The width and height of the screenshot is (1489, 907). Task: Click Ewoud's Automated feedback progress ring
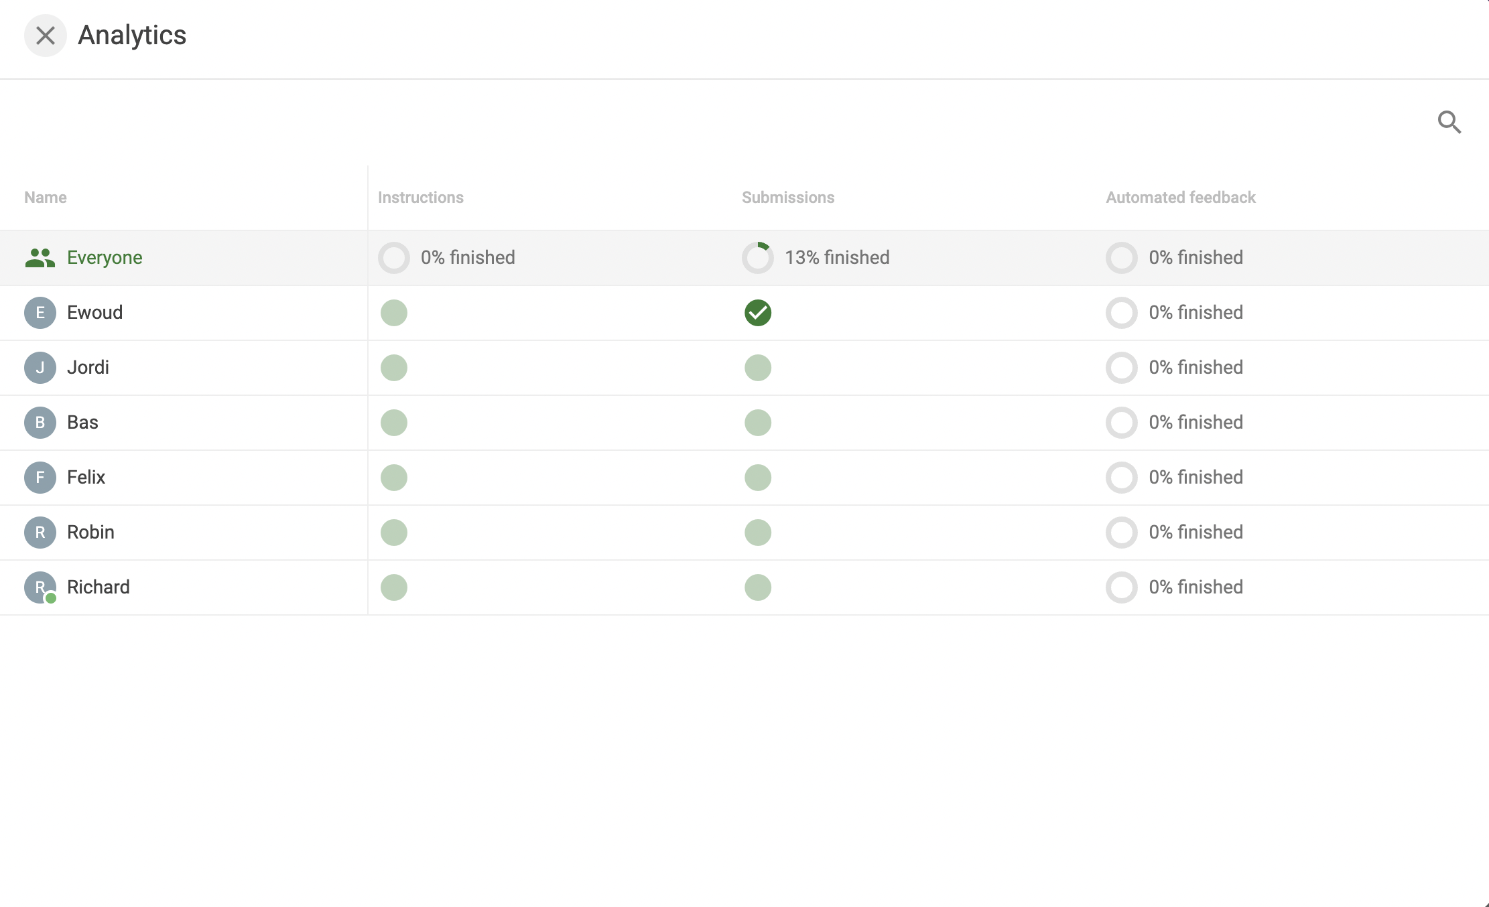click(1122, 313)
